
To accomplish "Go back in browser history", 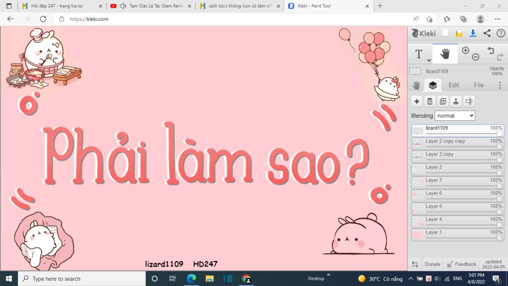I will point(10,19).
